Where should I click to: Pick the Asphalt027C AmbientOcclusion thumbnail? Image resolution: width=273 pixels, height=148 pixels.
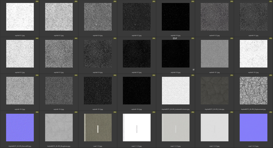click(176, 91)
